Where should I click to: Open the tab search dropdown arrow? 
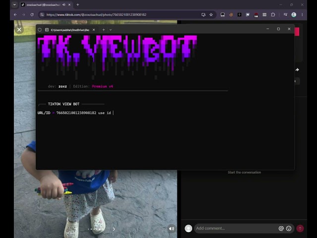tap(14, 4)
